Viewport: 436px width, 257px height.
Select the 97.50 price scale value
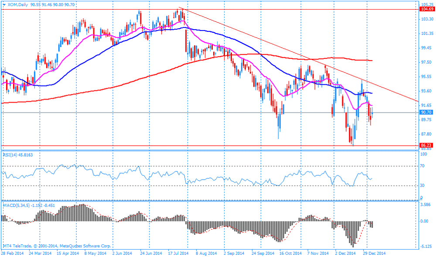pos(427,62)
